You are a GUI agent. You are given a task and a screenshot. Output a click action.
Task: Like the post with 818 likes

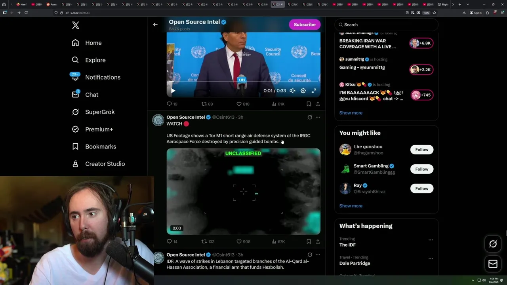click(x=243, y=104)
